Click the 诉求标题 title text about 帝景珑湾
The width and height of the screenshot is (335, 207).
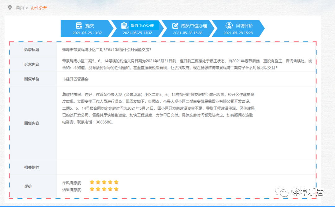pyautogui.click(x=107, y=50)
